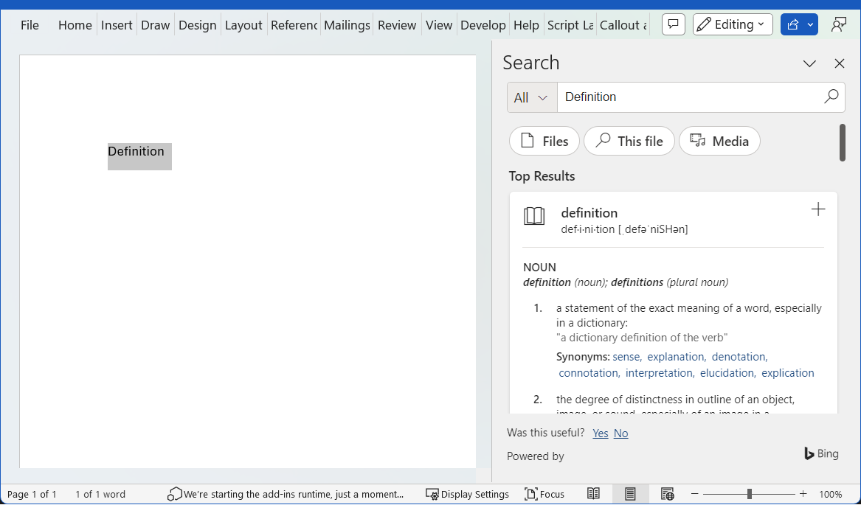Open Display Settings in status bar
The height and width of the screenshot is (505, 861).
click(467, 494)
